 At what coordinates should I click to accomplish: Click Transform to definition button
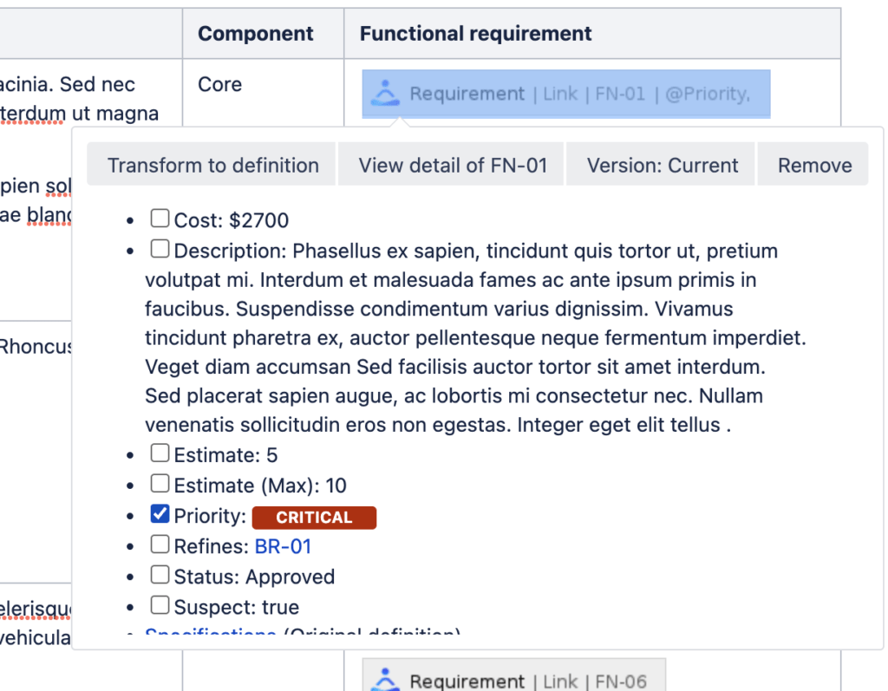(x=212, y=164)
